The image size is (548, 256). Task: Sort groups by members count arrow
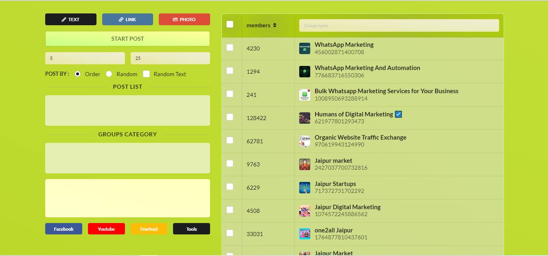point(275,25)
